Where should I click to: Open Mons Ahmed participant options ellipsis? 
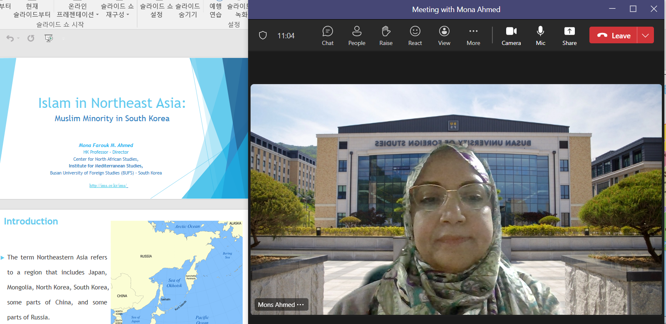pyautogui.click(x=301, y=305)
